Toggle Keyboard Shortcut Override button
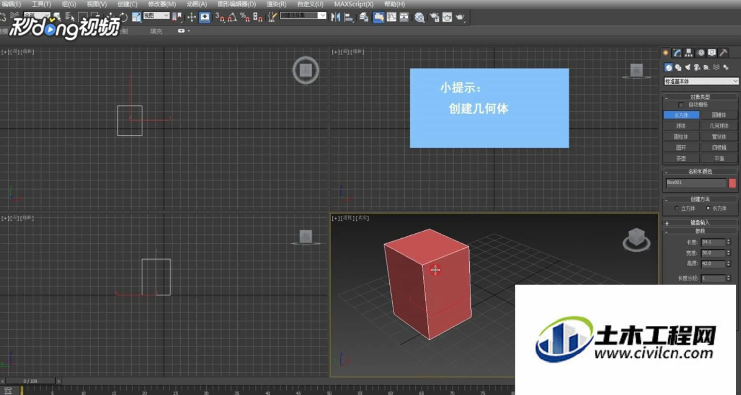Viewport: 741px width, 395px height. [x=205, y=17]
